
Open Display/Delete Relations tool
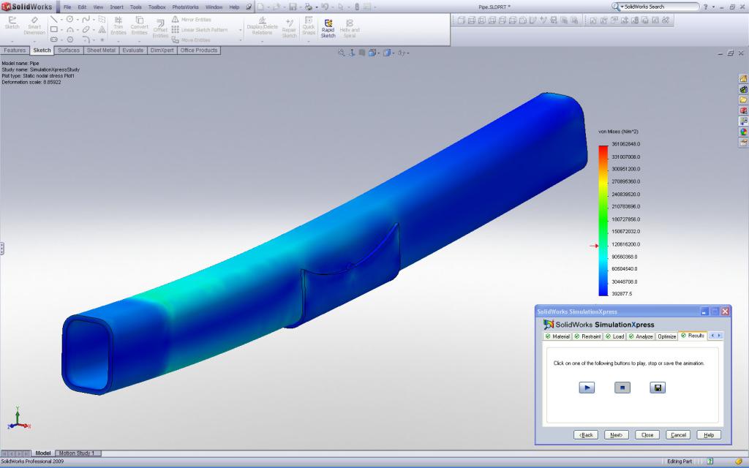[x=262, y=26]
